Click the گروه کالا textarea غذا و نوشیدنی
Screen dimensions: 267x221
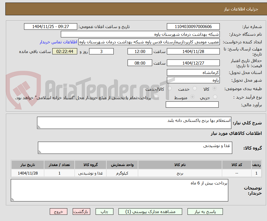pos(135,148)
